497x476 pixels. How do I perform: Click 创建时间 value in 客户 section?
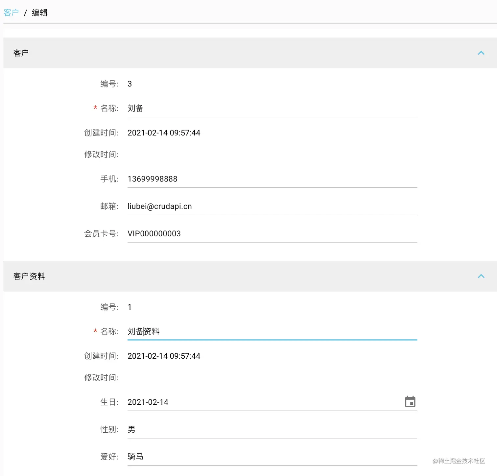[164, 133]
